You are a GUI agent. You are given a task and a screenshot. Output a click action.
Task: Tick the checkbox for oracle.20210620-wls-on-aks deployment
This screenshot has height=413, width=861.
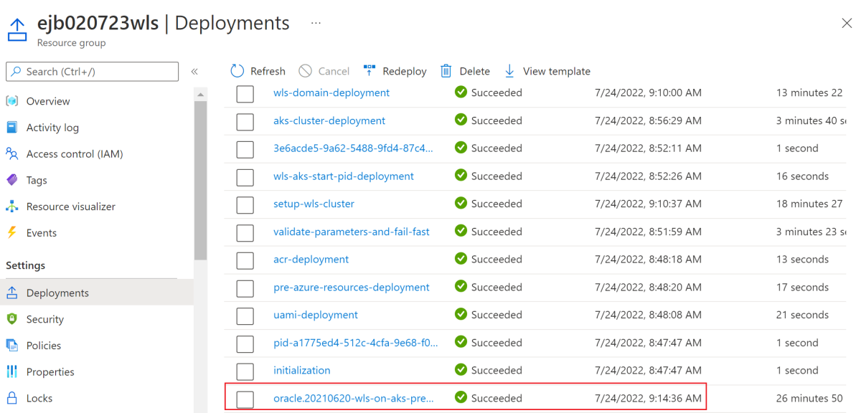point(245,399)
